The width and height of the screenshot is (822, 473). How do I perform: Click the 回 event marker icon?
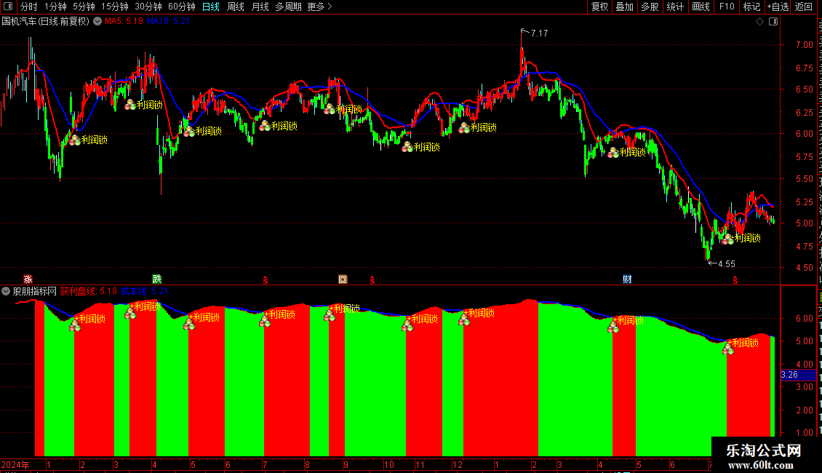coord(343,279)
